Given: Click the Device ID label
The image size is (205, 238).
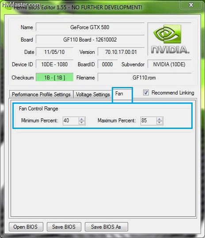Looking at the screenshot, I should pyautogui.click(x=23, y=64).
